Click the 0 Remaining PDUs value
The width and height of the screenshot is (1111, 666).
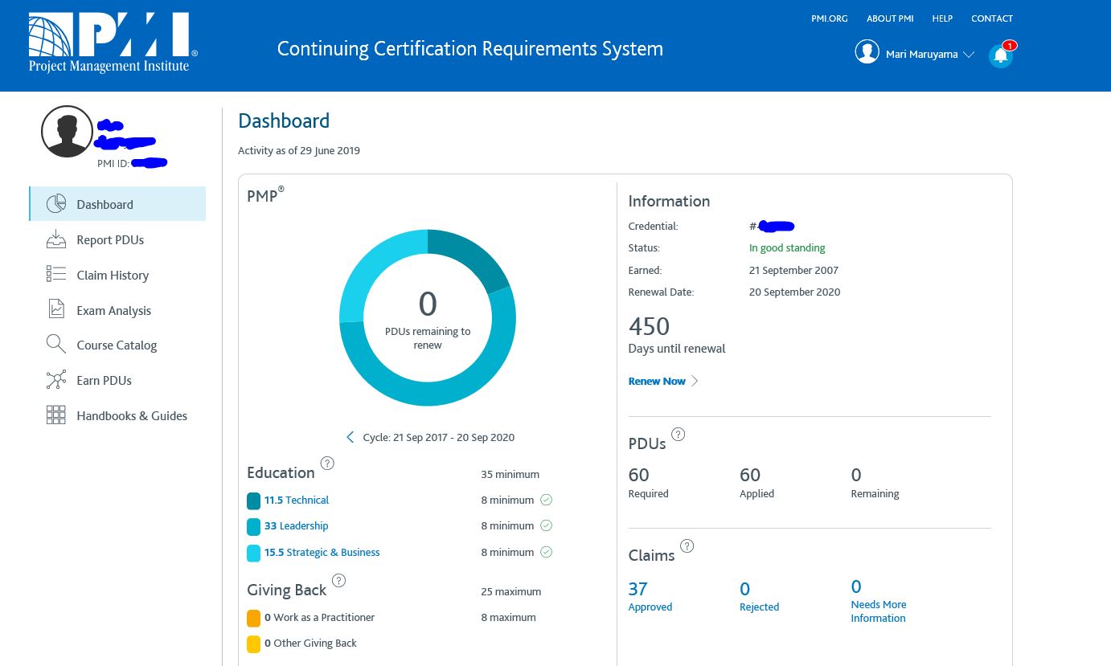tap(856, 475)
